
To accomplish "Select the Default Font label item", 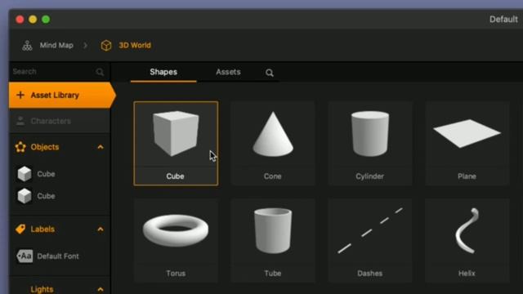I will (x=60, y=256).
